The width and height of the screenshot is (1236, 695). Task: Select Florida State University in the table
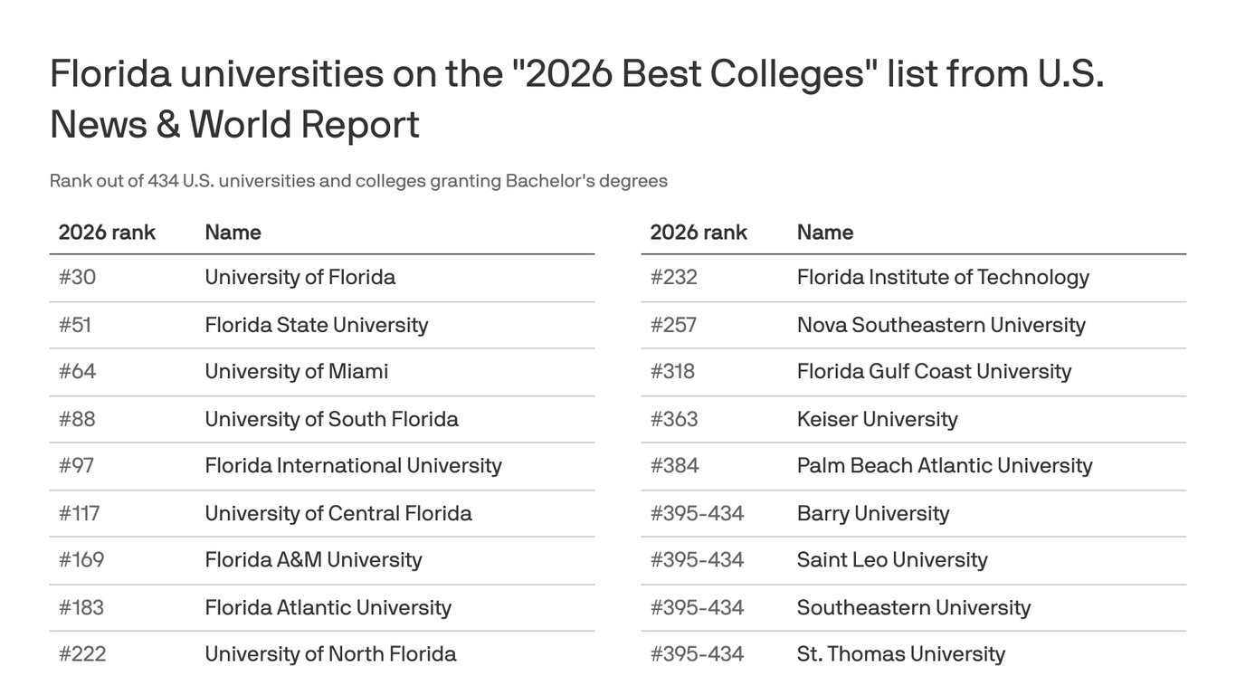click(316, 325)
